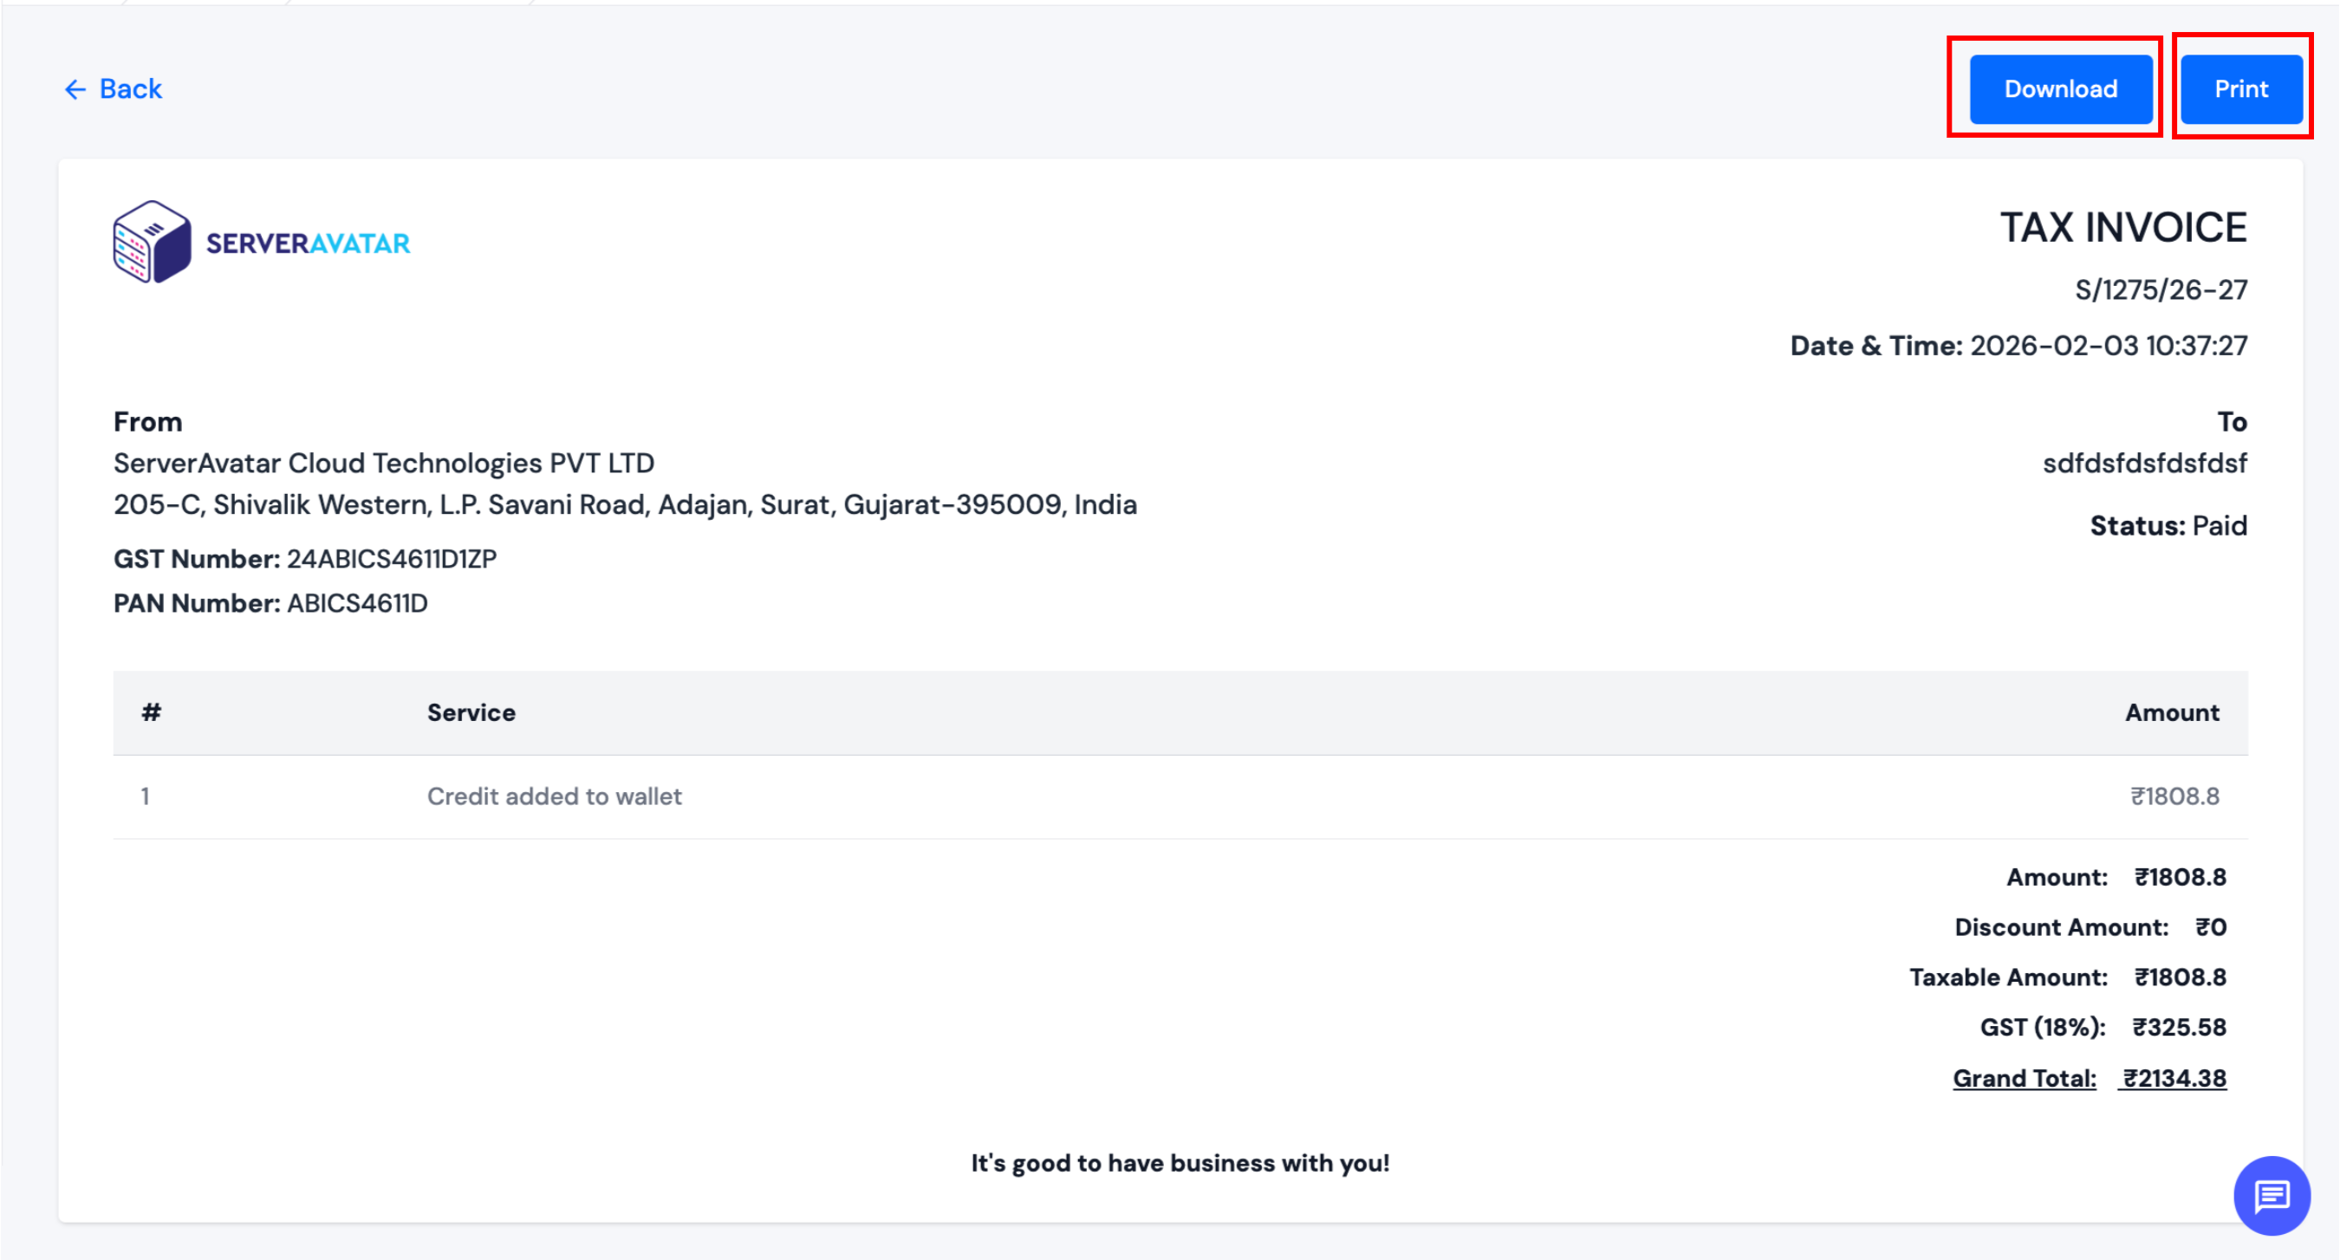Click the GST Number 24ABICS4611D1ZP

tap(305, 559)
